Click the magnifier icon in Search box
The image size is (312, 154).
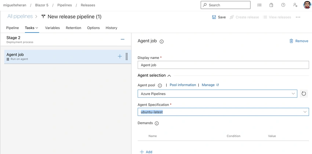coord(205,5)
